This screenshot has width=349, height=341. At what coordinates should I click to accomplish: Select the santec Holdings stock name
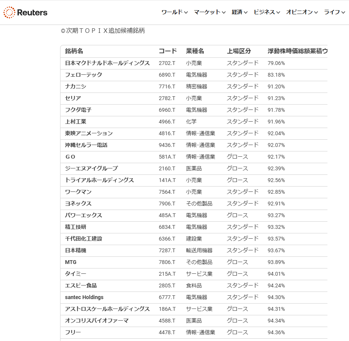tap(84, 298)
